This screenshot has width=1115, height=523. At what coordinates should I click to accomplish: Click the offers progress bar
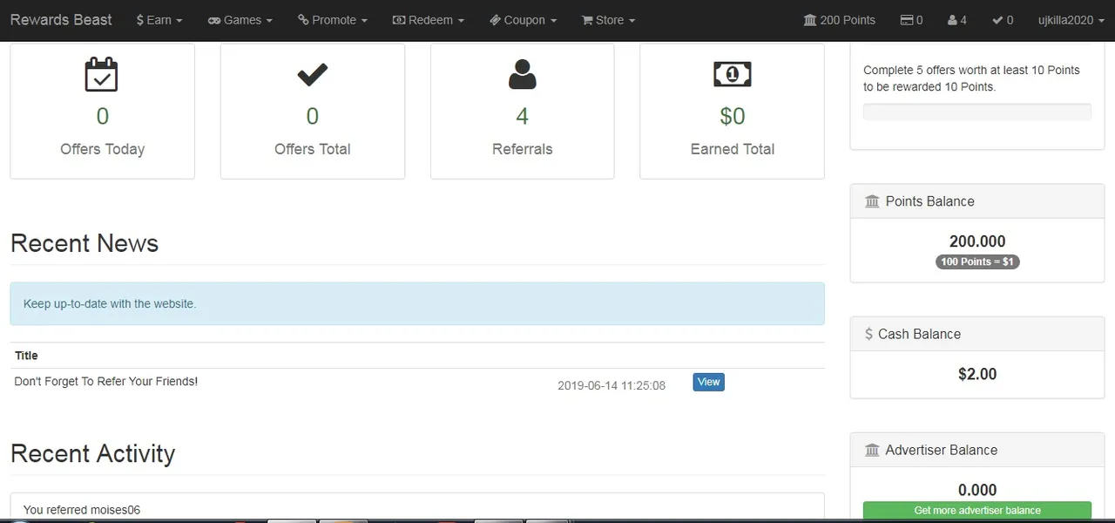pyautogui.click(x=977, y=112)
